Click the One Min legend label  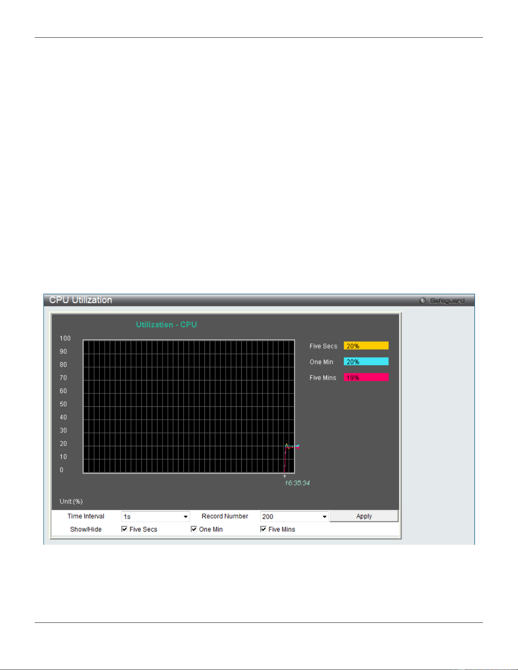(321, 362)
